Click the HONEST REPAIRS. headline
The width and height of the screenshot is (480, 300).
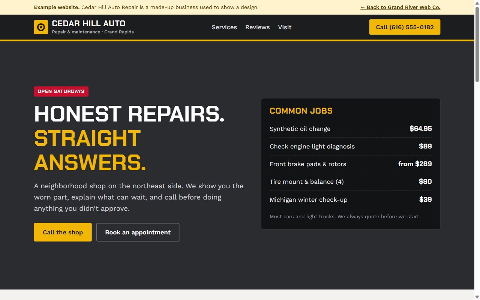[129, 113]
